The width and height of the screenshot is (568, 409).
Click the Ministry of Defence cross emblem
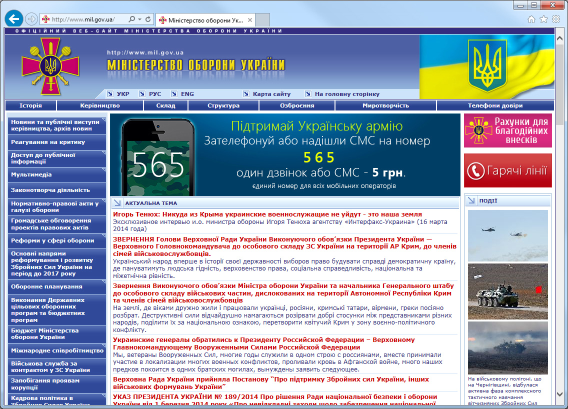[x=50, y=66]
